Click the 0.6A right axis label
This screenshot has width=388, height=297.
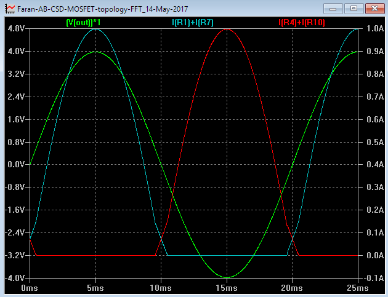(375, 119)
